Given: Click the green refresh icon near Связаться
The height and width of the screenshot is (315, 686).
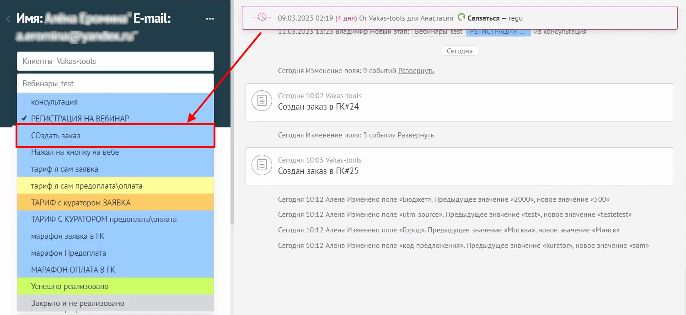Looking at the screenshot, I should click(x=461, y=18).
